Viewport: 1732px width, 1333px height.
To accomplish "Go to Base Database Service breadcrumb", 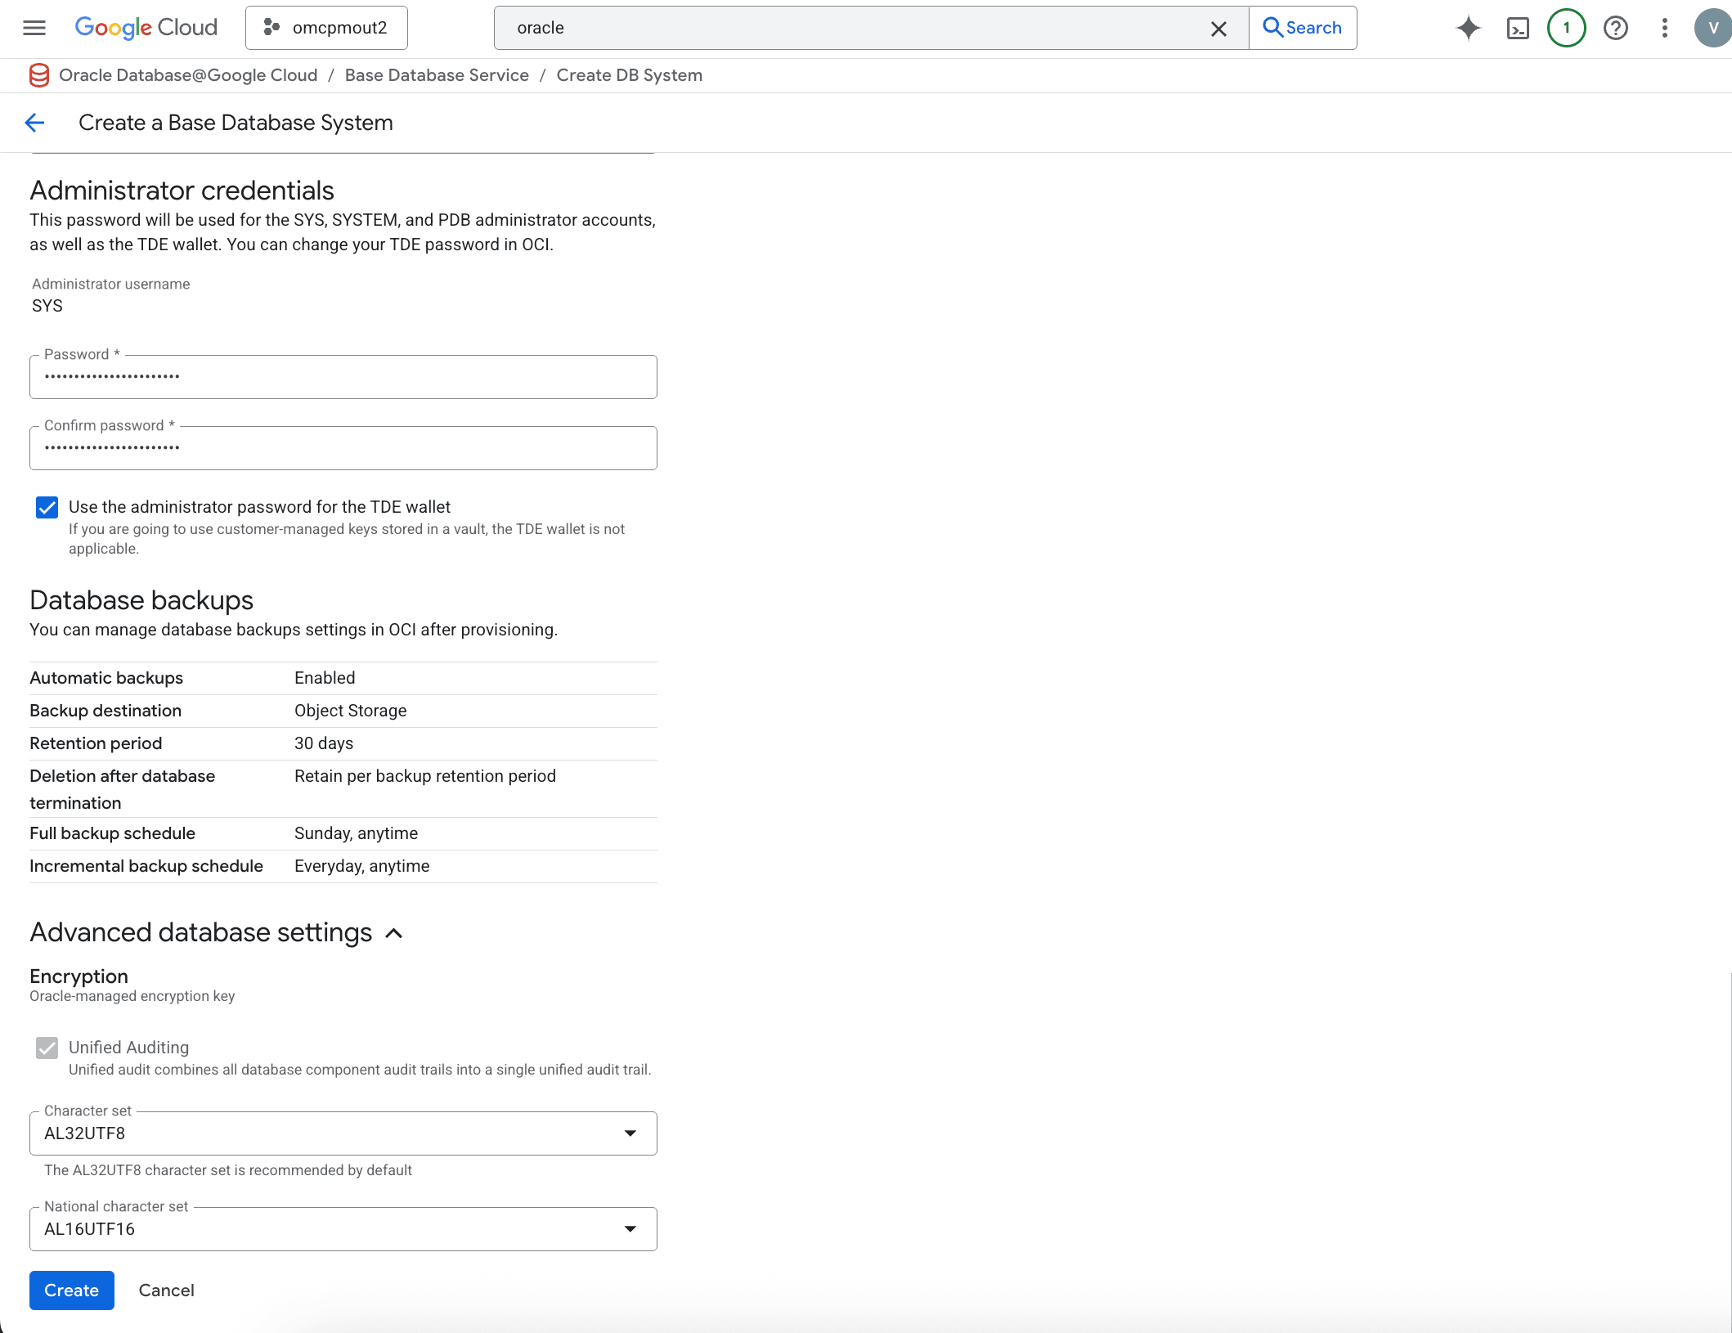I will click(437, 74).
